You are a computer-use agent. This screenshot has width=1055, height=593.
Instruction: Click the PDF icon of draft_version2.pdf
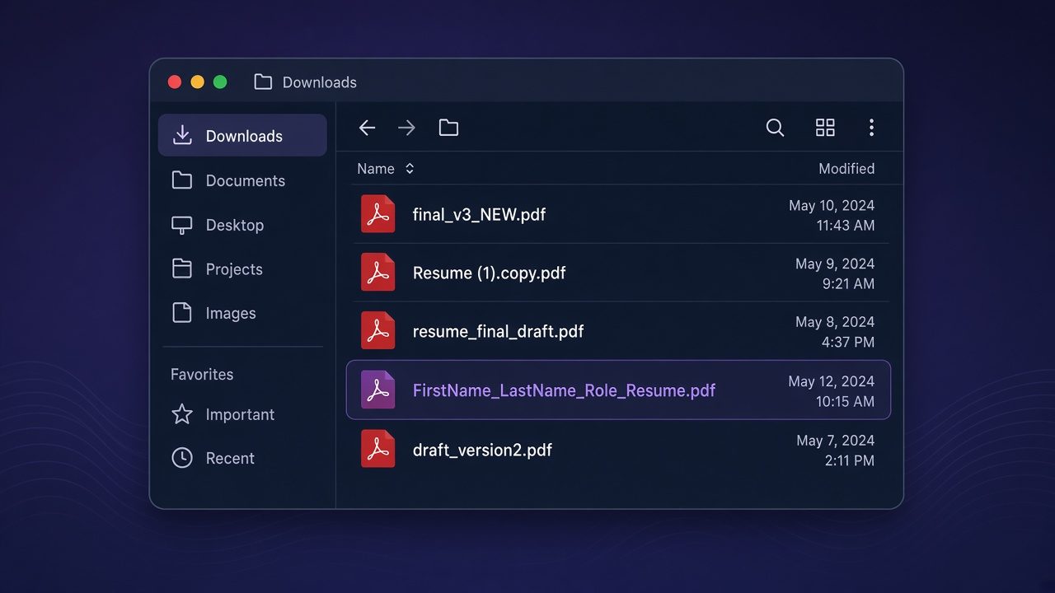pos(378,449)
